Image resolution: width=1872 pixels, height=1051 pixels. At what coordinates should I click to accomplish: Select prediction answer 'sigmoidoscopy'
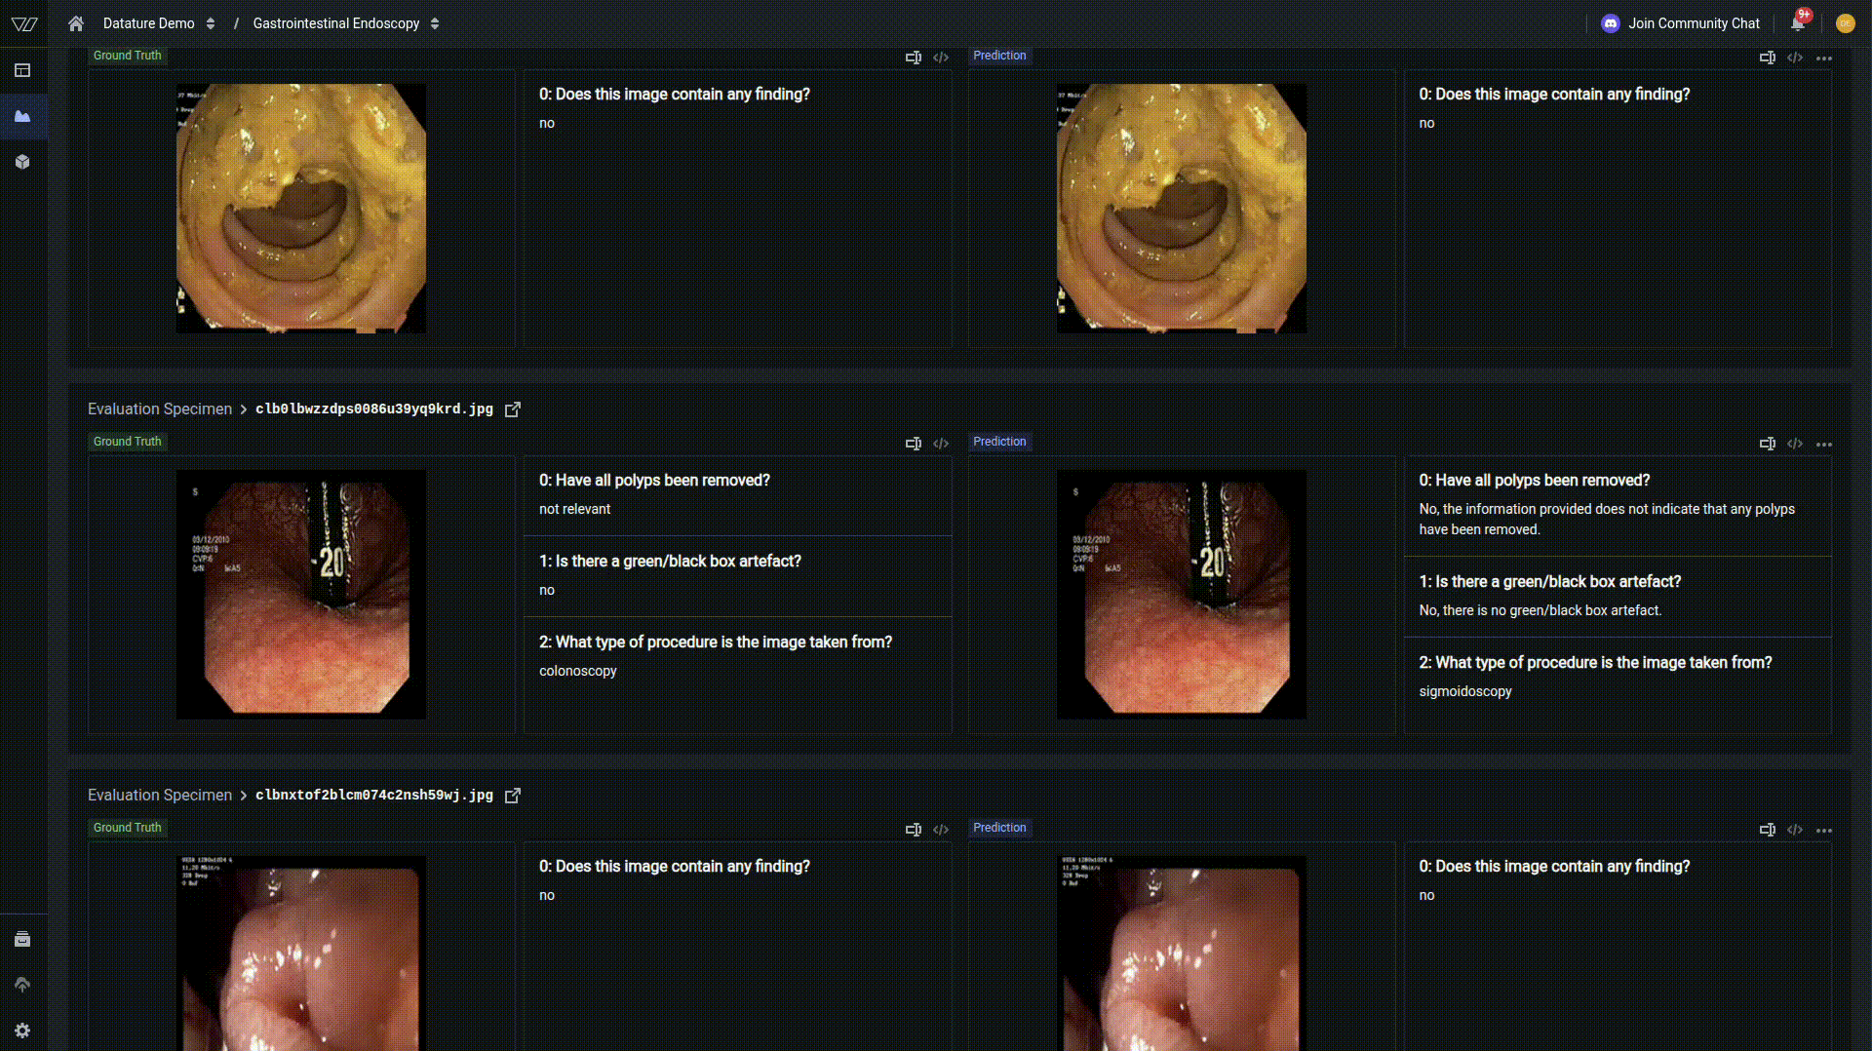coord(1465,692)
